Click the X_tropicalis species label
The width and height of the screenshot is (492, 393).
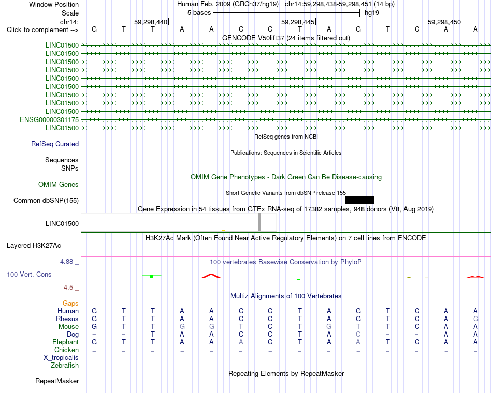tap(61, 358)
